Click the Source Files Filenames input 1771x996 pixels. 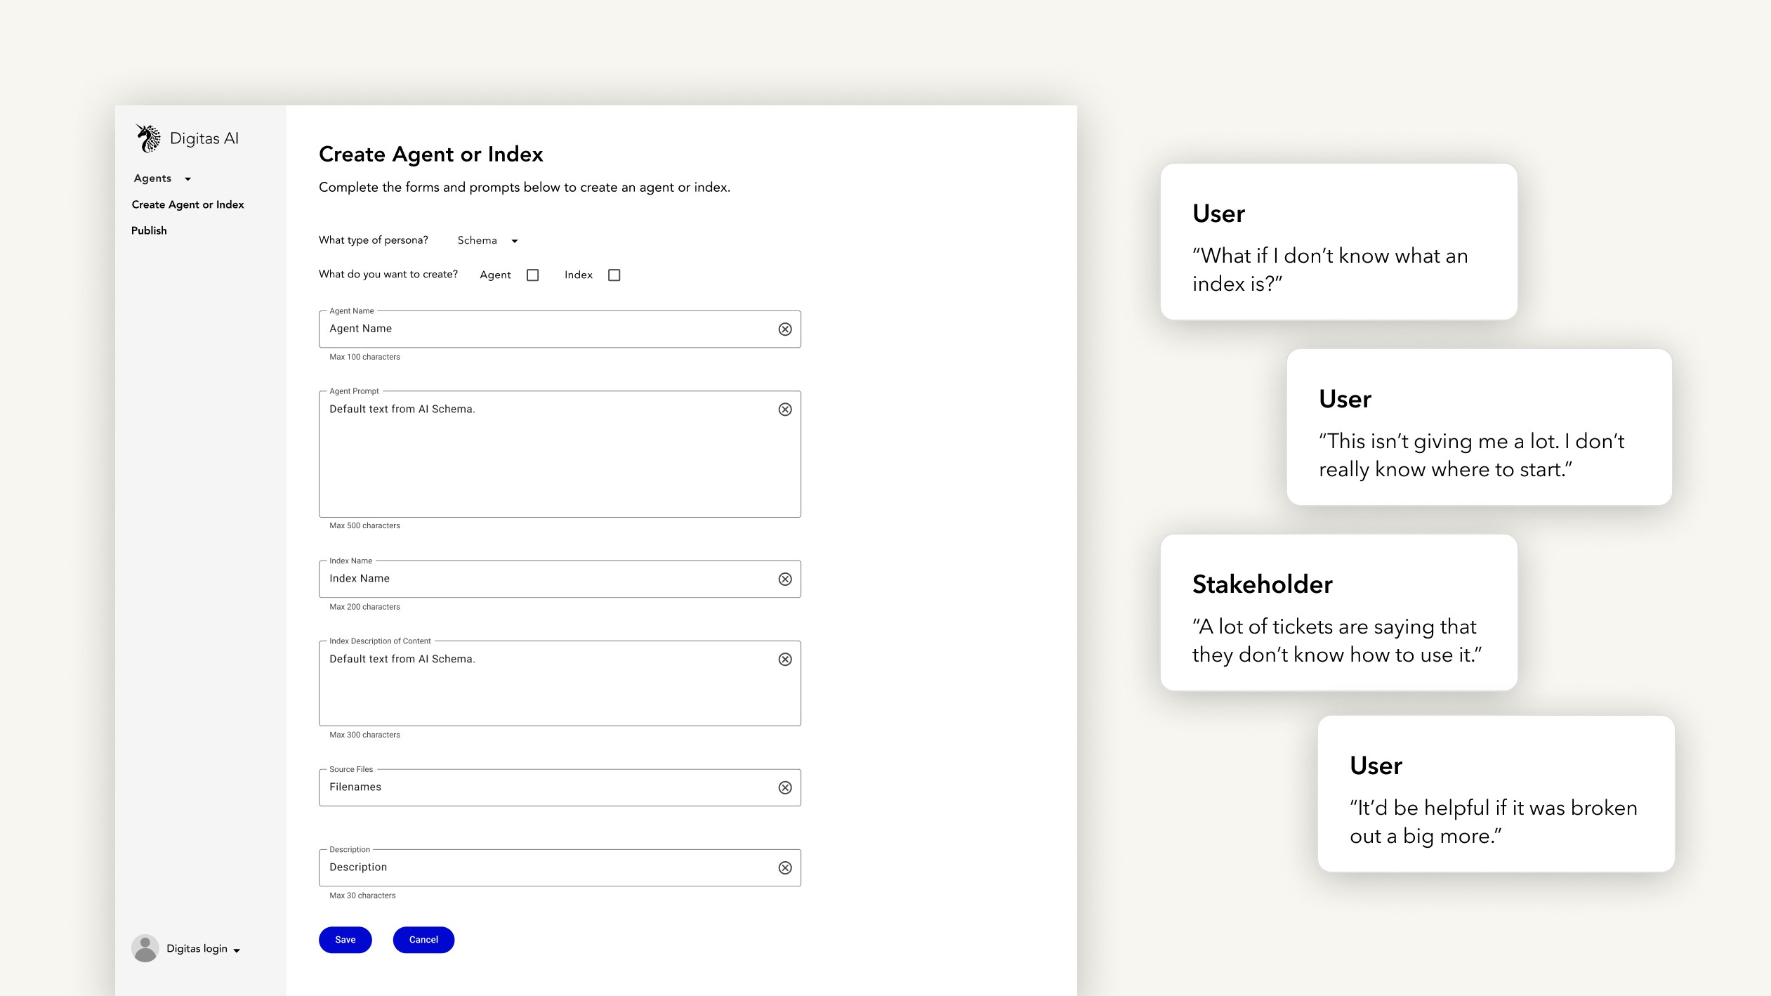548,788
